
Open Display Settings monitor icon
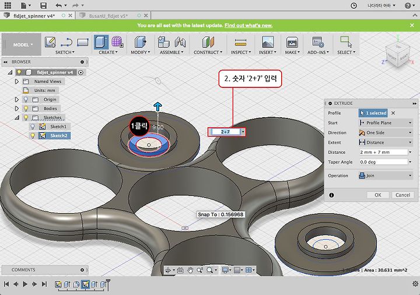click(x=226, y=270)
